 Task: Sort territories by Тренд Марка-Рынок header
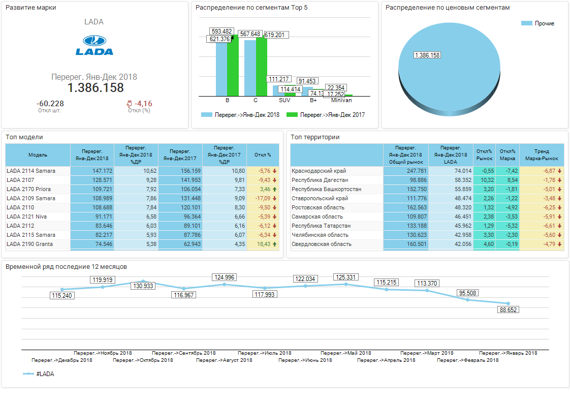(542, 155)
